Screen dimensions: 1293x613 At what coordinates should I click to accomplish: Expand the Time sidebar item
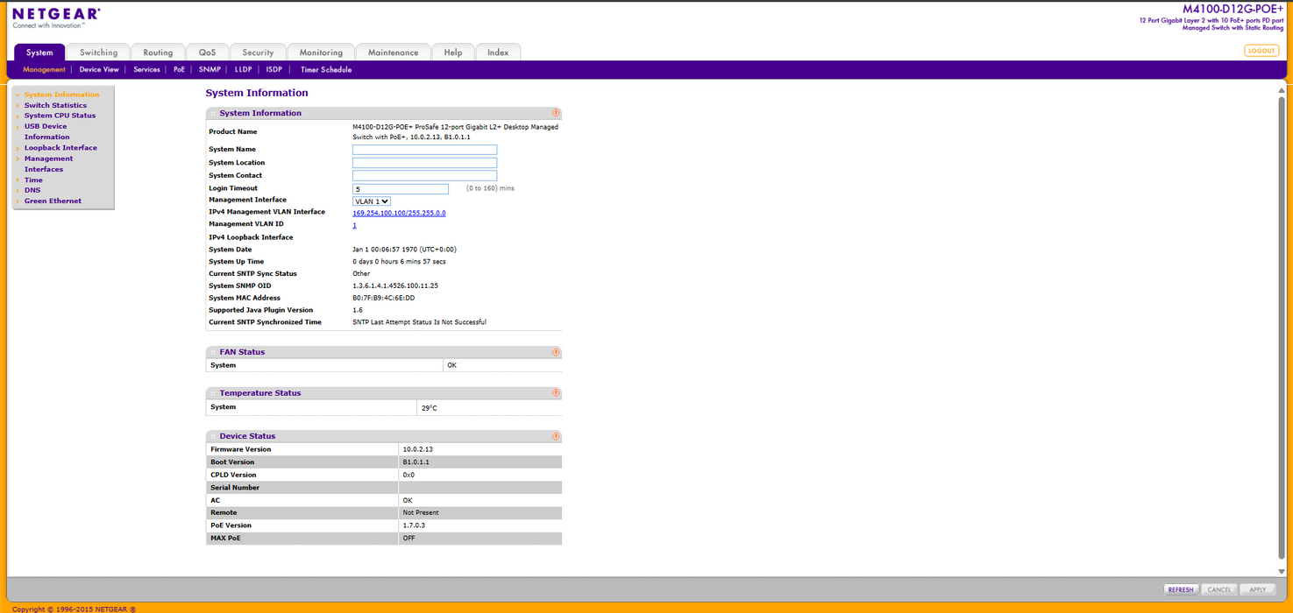coord(33,180)
